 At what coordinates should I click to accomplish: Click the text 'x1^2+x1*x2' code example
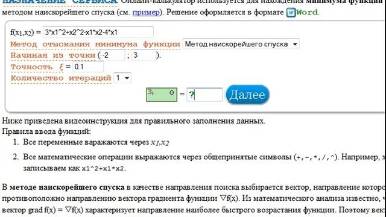[x=103, y=169]
